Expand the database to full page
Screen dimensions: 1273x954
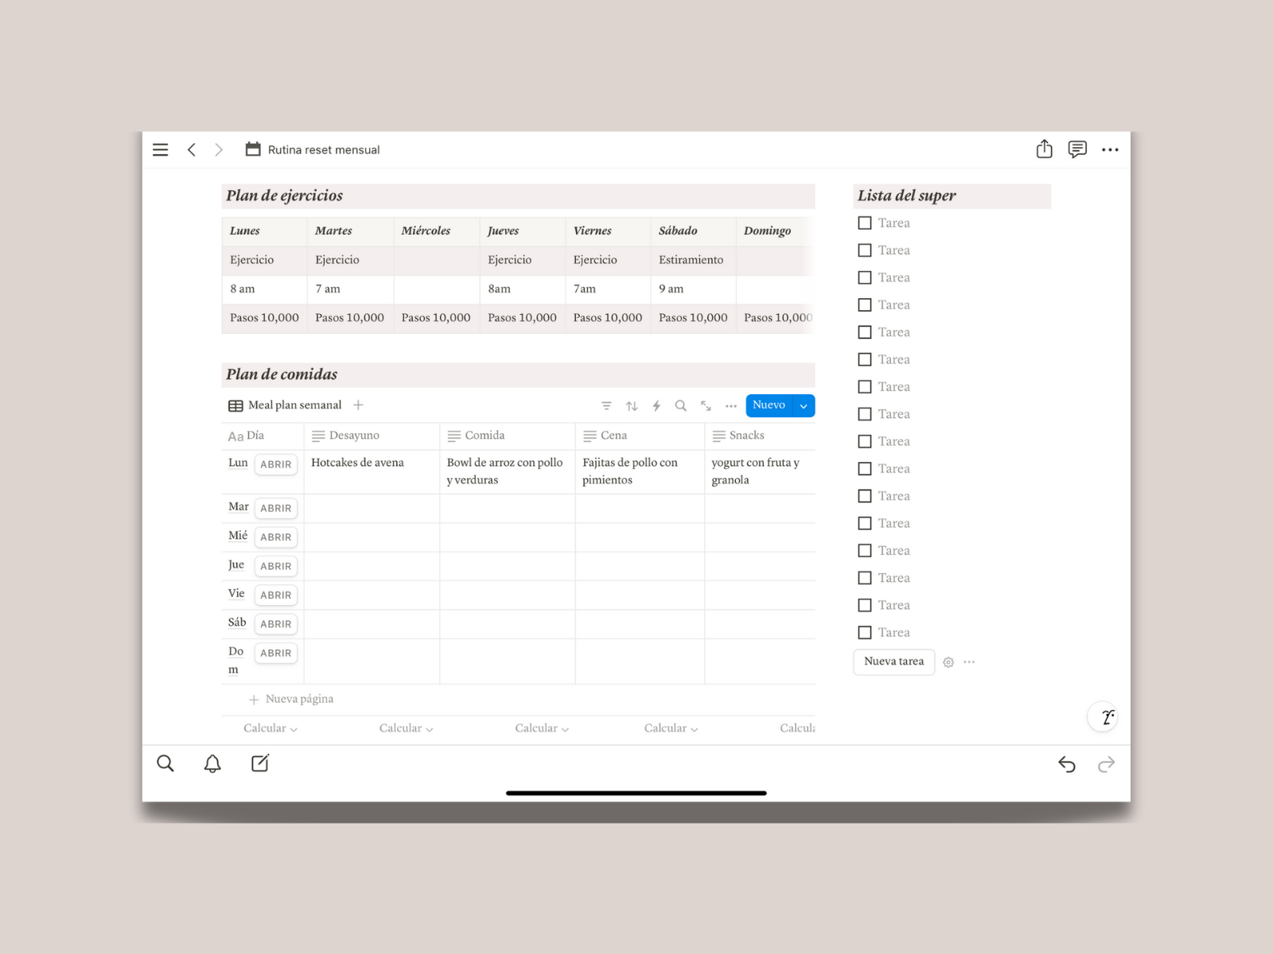[x=706, y=406]
